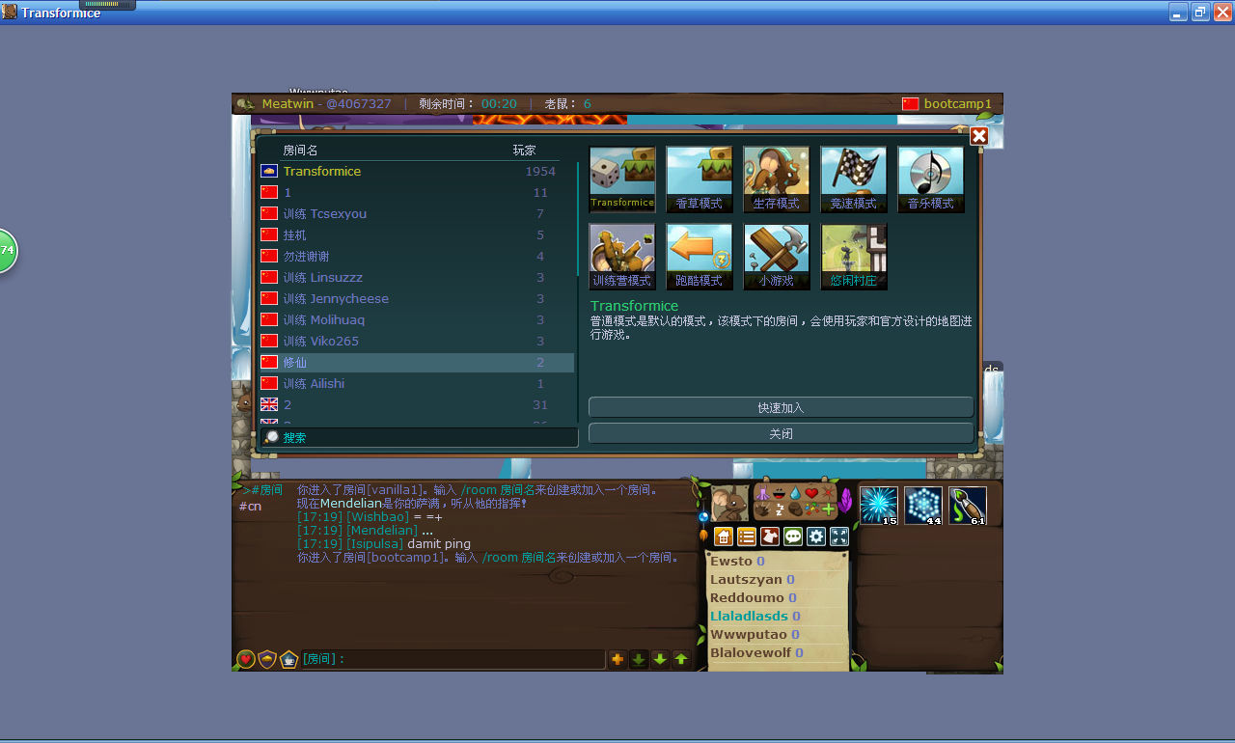Screen dimensions: 1235x743
Task: Open the shop clothing shirt button
Action: pyautogui.click(x=770, y=537)
